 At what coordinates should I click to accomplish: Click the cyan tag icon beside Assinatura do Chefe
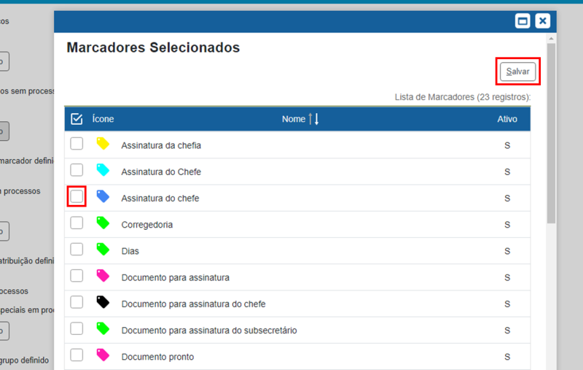click(103, 170)
